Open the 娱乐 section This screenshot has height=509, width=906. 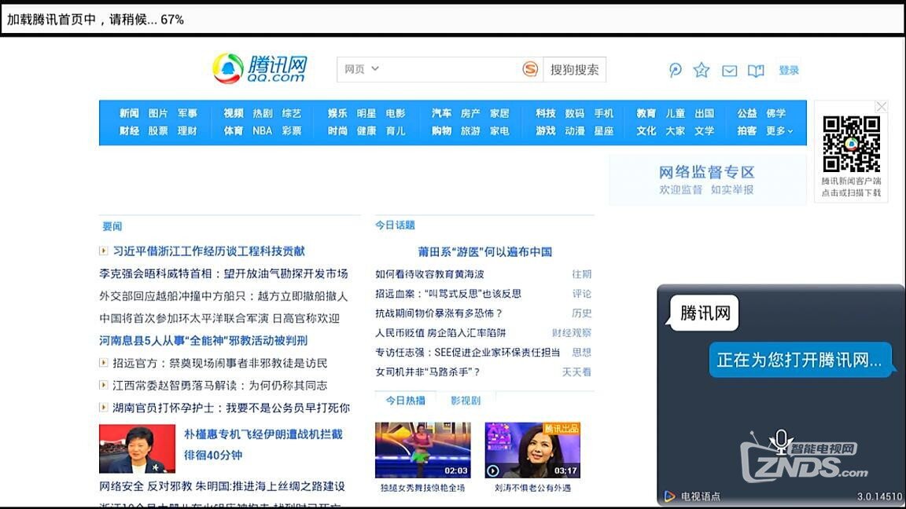tap(337, 113)
